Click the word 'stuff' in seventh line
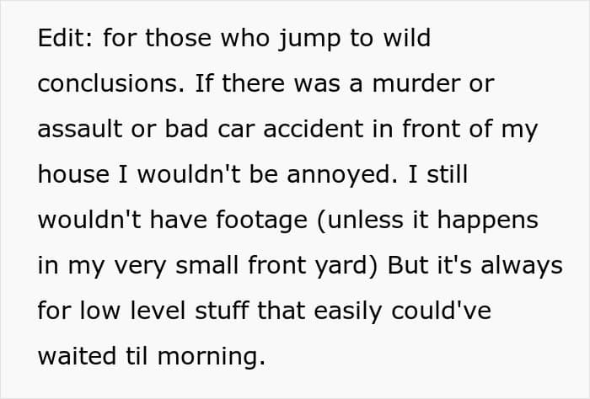 pyautogui.click(x=222, y=311)
